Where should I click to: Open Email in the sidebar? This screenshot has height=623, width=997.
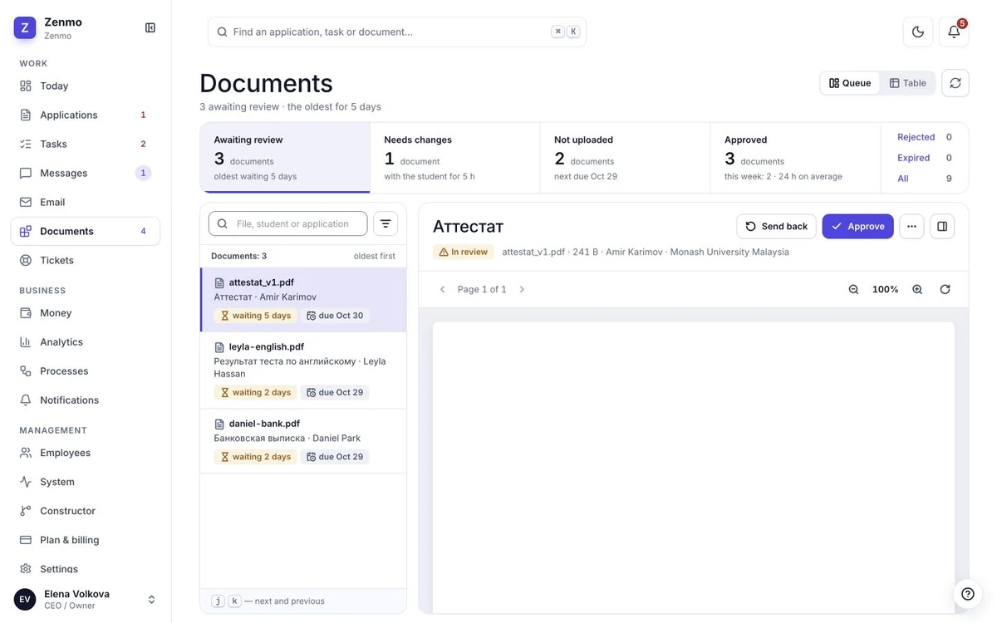point(86,202)
